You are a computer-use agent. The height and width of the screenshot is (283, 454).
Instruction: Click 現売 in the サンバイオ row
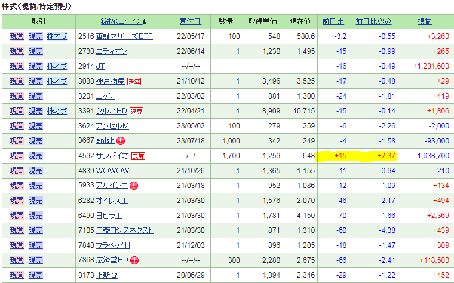point(36,156)
